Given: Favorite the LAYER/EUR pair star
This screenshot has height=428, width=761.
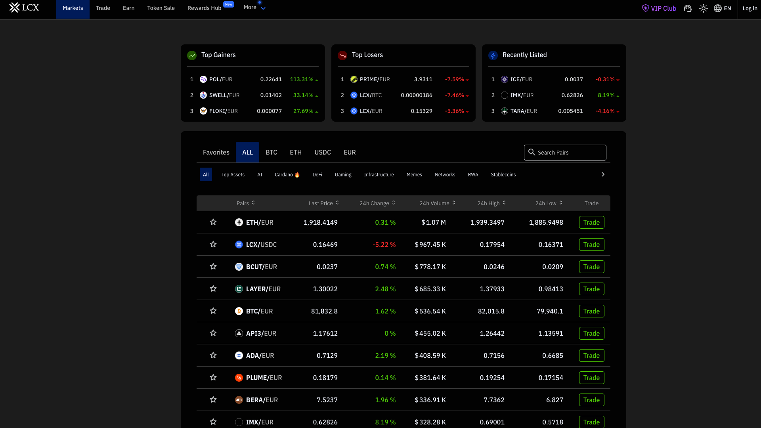Looking at the screenshot, I should point(213,289).
